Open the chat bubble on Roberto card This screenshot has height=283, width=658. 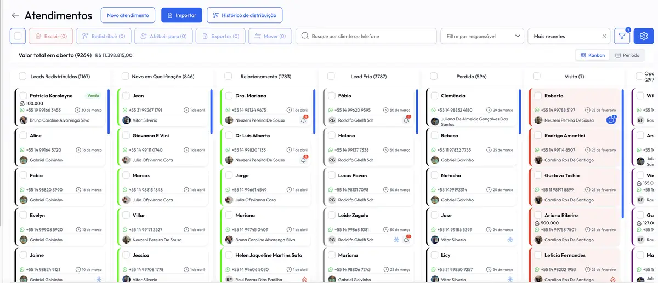(611, 120)
